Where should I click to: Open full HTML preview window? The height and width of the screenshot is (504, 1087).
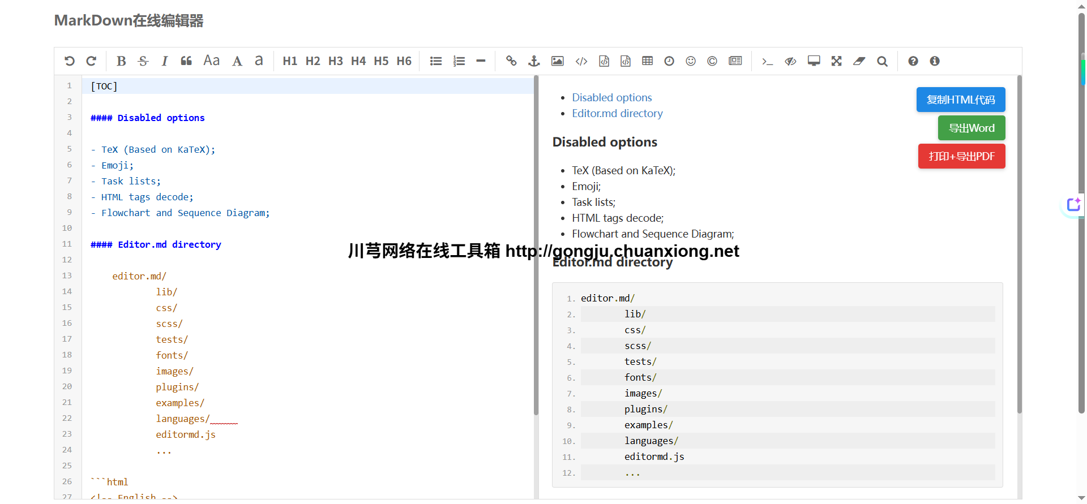tap(814, 61)
